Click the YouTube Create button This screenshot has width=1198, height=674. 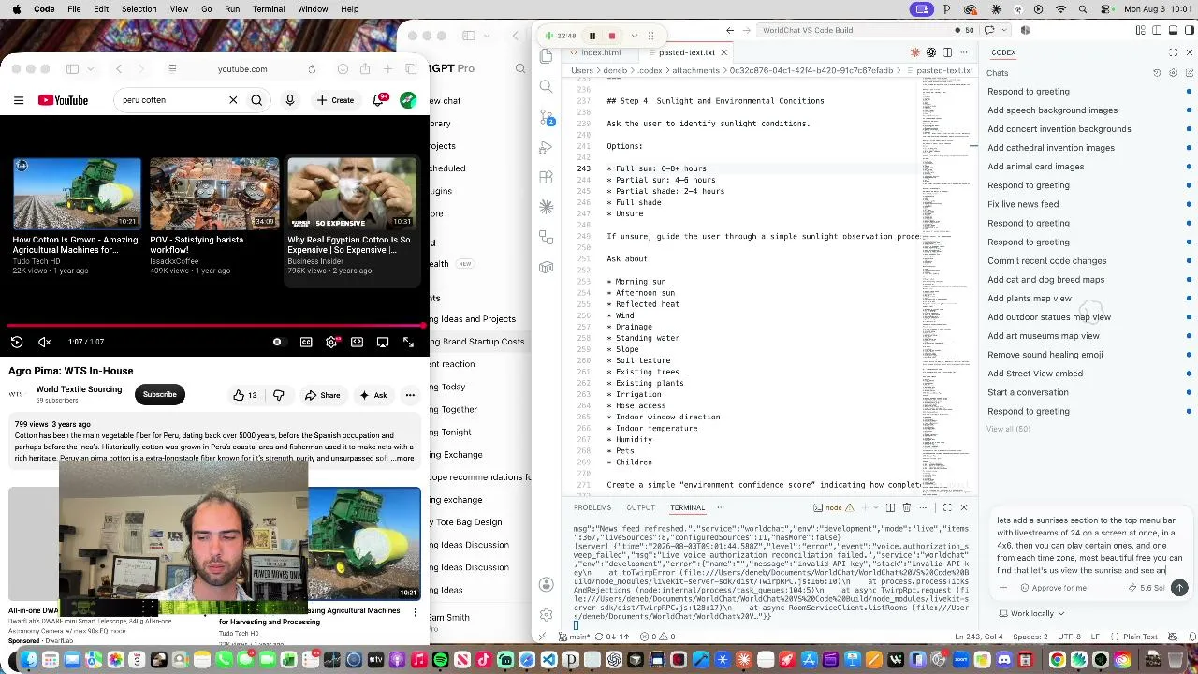[x=335, y=100]
